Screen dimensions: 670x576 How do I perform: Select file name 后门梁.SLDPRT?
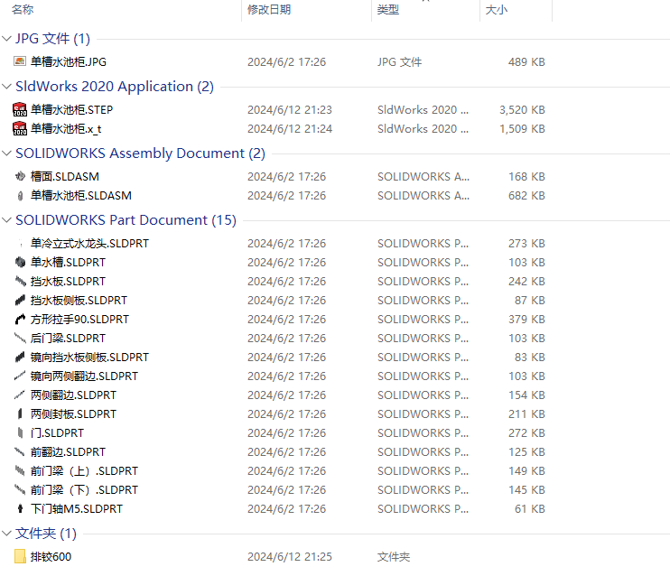pos(68,338)
